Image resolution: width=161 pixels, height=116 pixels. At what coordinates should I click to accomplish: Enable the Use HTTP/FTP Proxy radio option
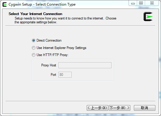34,55
